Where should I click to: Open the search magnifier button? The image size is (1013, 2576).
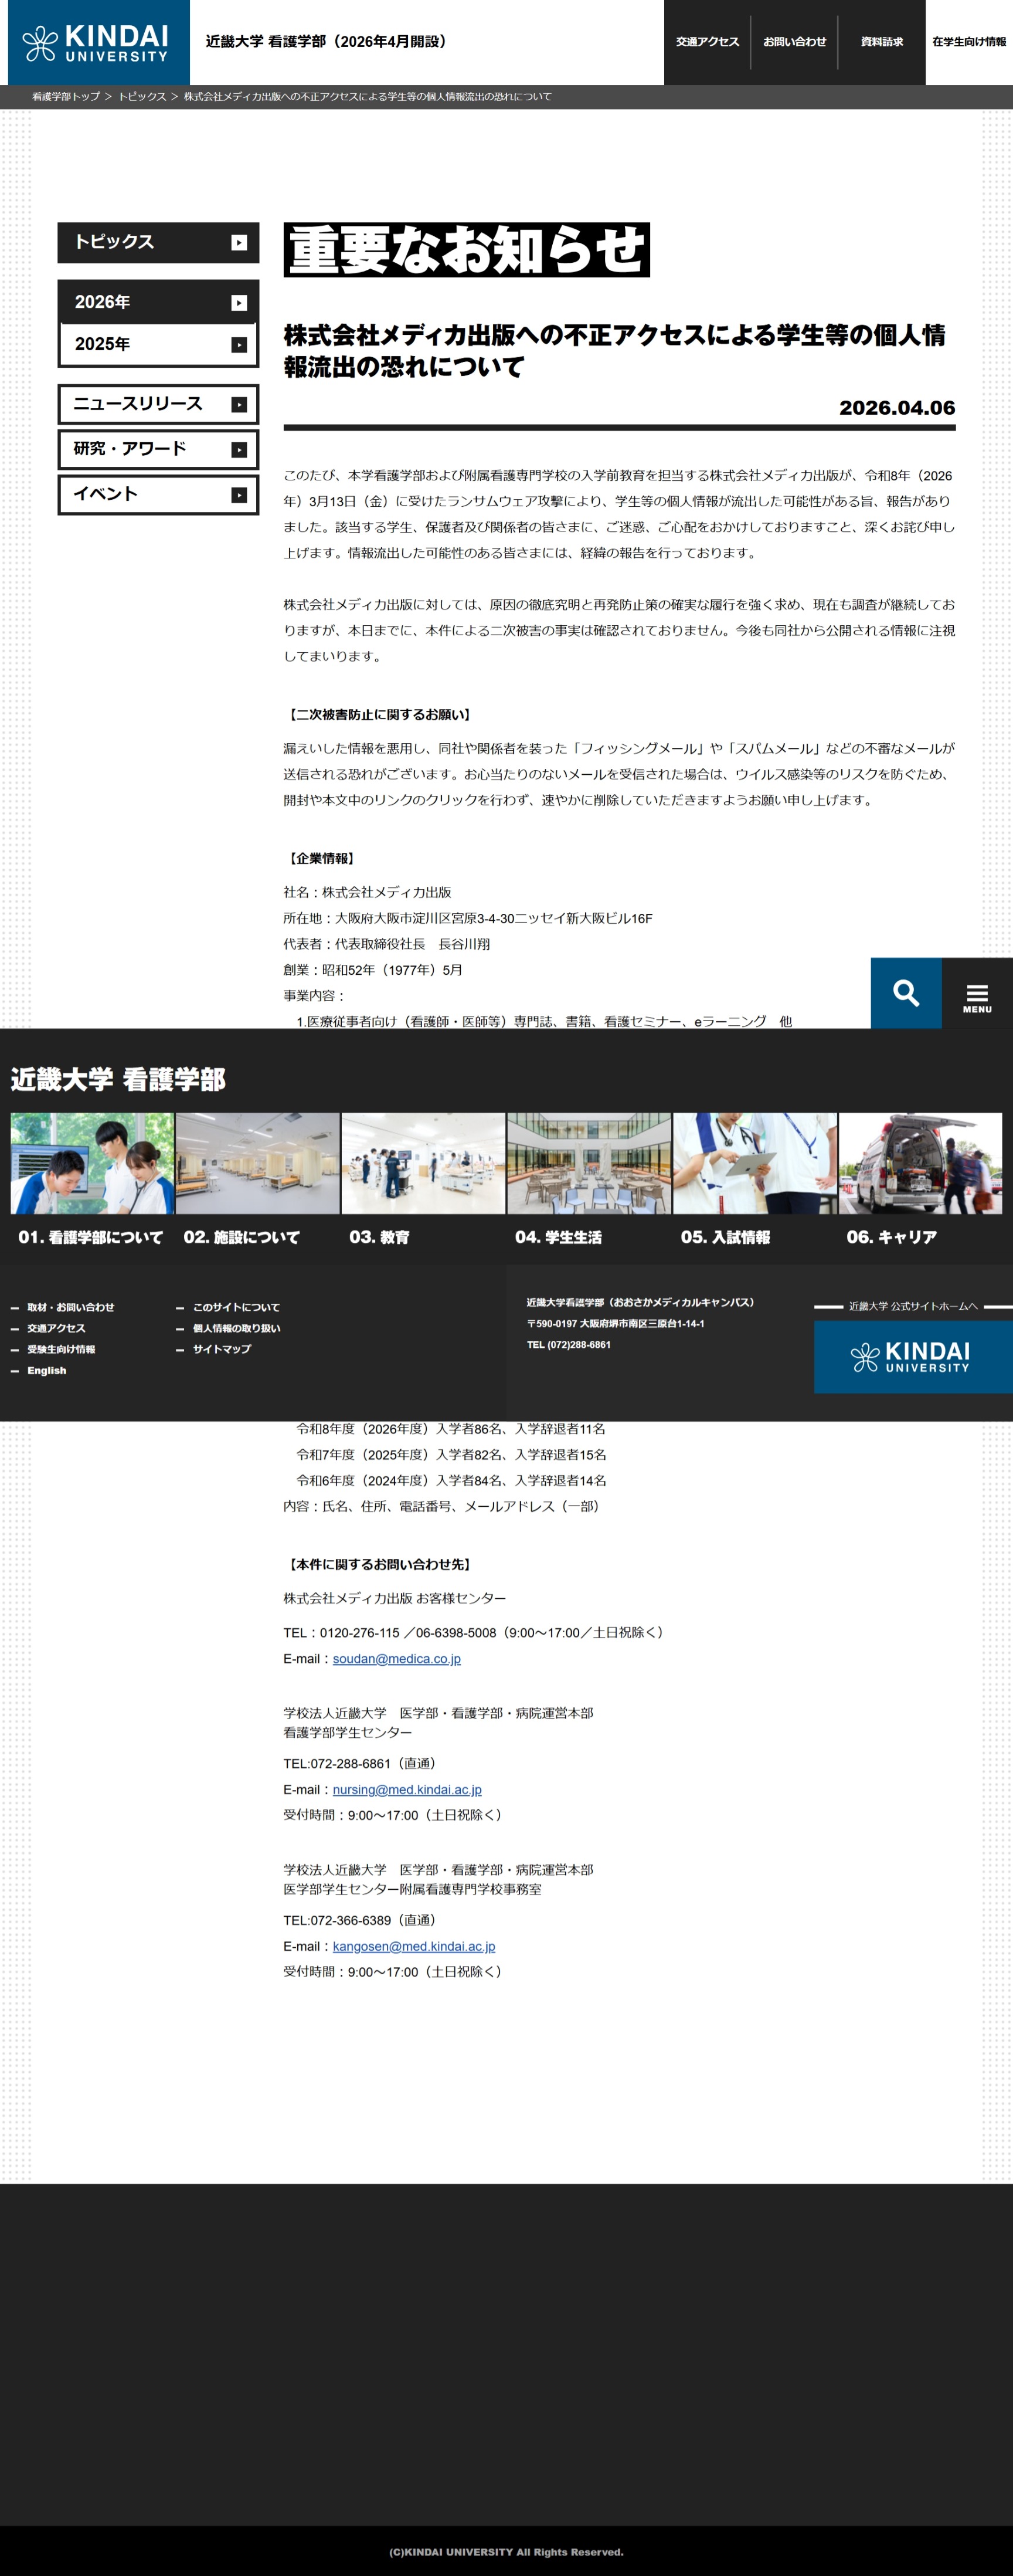pyautogui.click(x=905, y=993)
